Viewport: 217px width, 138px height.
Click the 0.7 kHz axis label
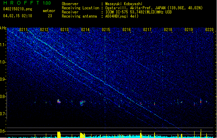click(3, 114)
